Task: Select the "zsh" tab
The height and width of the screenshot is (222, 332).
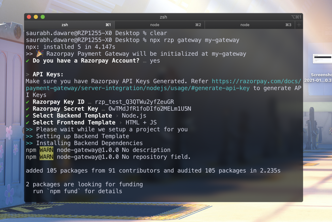Action: (x=65, y=25)
